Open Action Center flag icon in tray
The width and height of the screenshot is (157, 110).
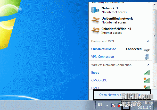(x=113, y=105)
